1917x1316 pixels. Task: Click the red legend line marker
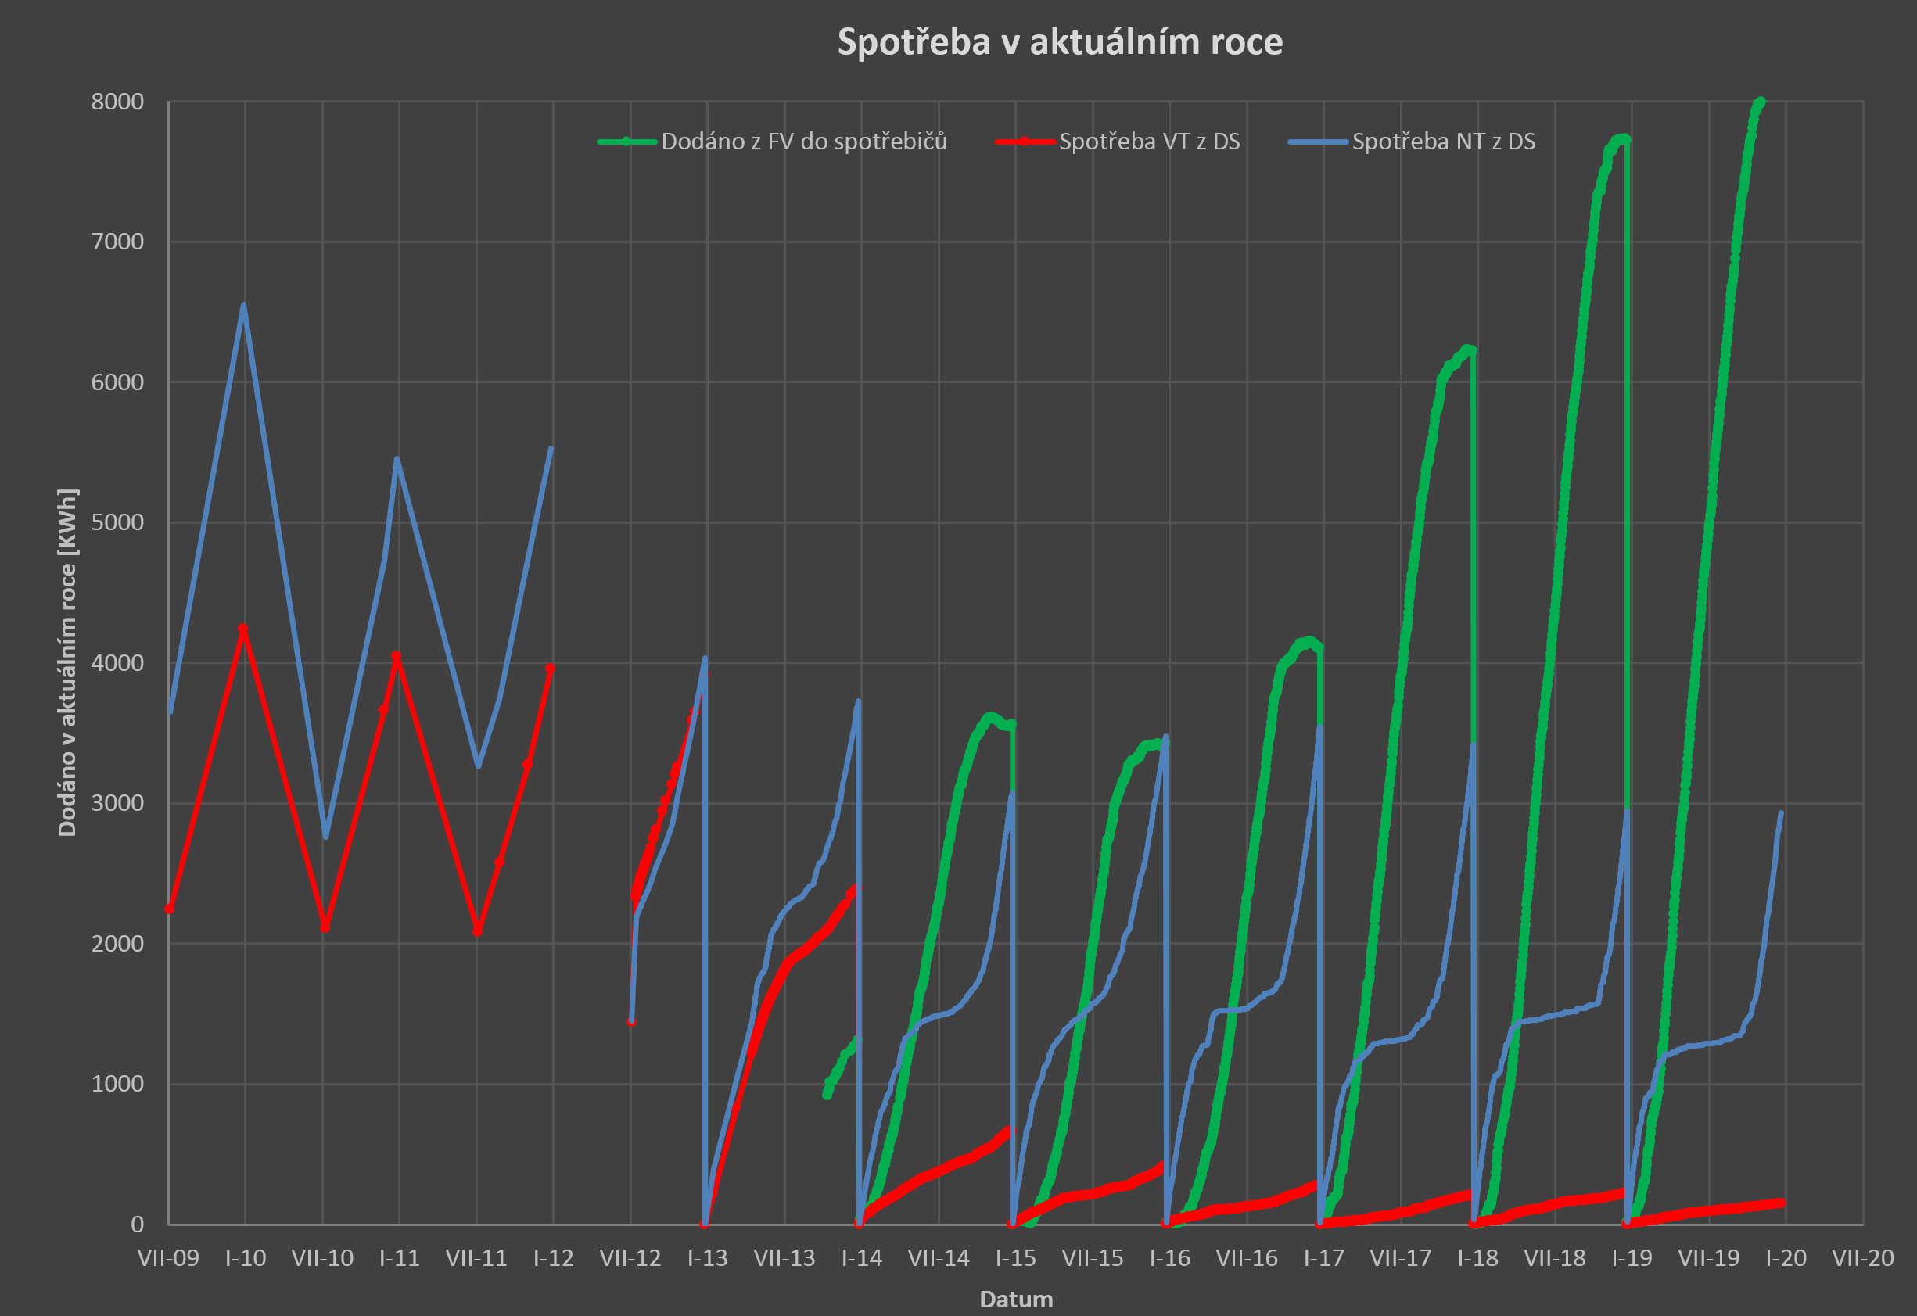1025,142
